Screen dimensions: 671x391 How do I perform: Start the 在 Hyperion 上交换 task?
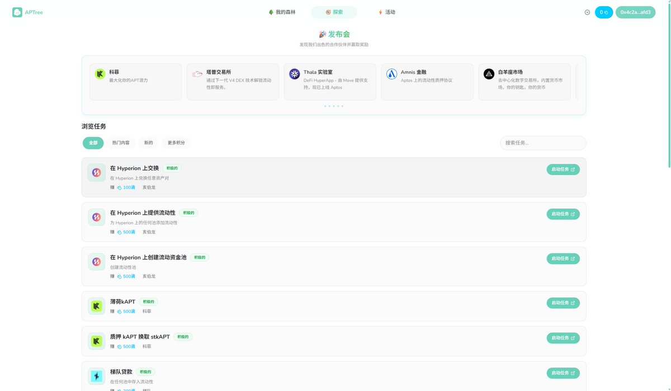(563, 169)
